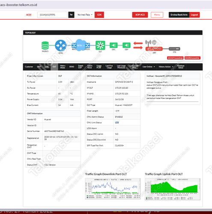
Task: Select the OLT tab
Action: 54,67
